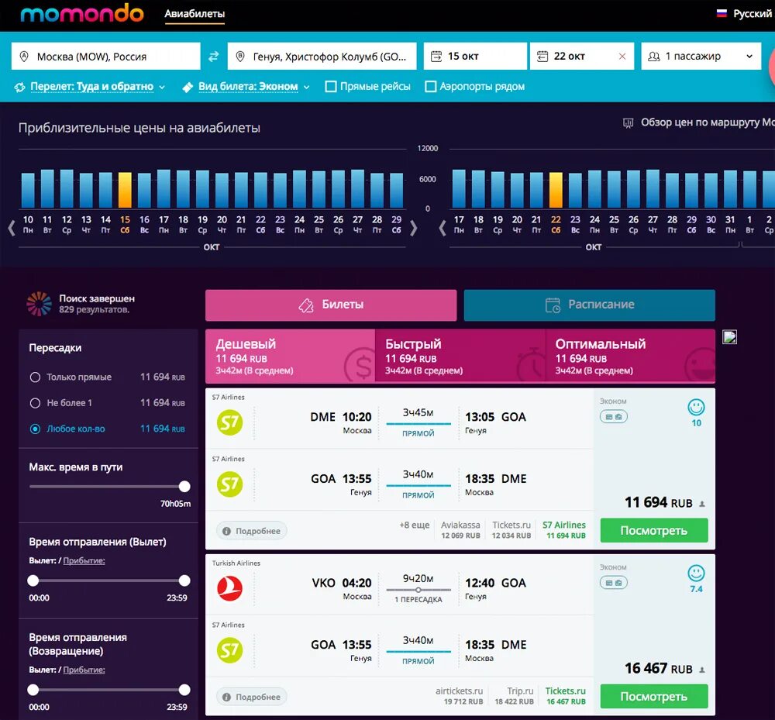Open airtickets.ru 19 712 RUB offer
This screenshot has height=720, width=775.
click(459, 696)
